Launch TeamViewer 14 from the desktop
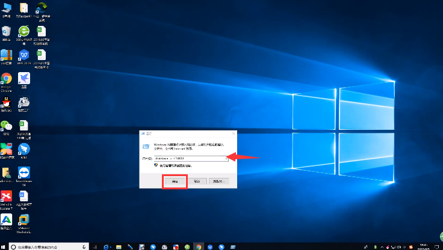The height and width of the screenshot is (250, 443). tap(23, 177)
